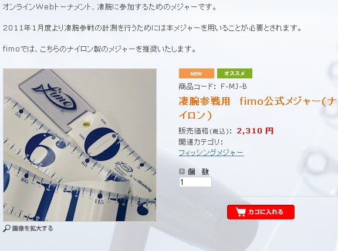Click the fimo fish logo in the product photo
The image size is (338, 251).
coord(55,96)
